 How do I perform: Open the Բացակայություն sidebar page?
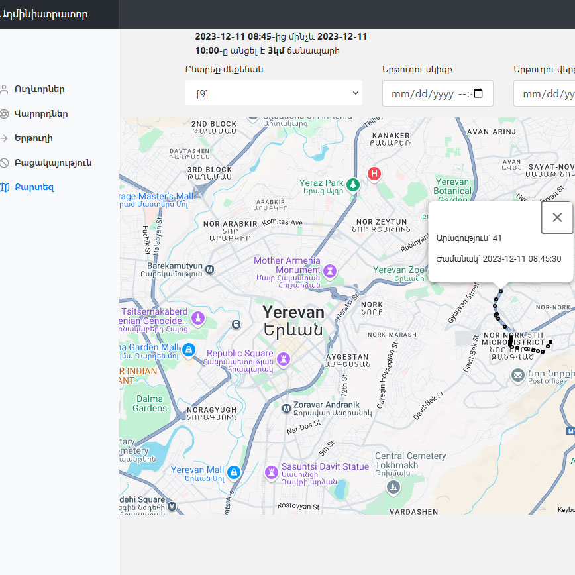tap(53, 163)
